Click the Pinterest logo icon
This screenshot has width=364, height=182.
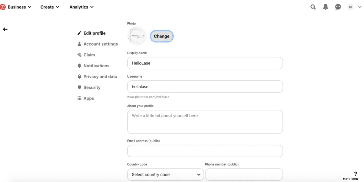pyautogui.click(x=3, y=7)
